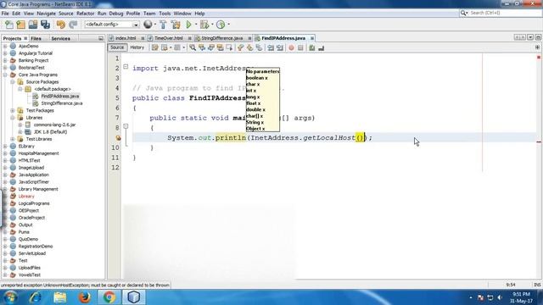This screenshot has height=305, width=543.
Task: Switch editor to History view
Action: [137, 47]
